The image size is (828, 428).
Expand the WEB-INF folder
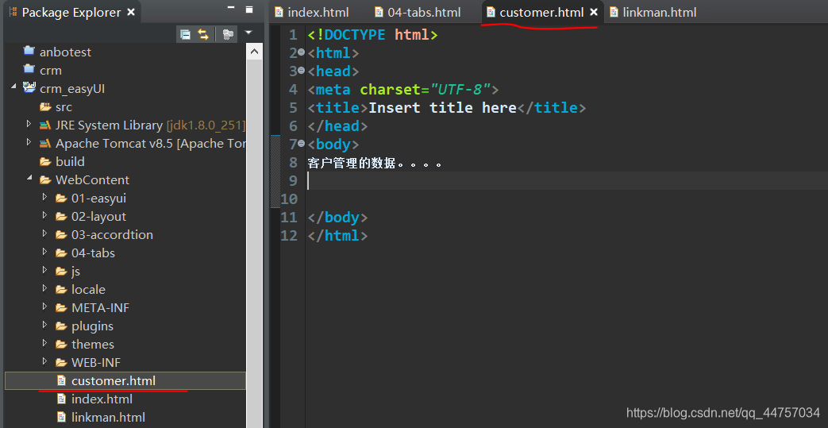(45, 361)
